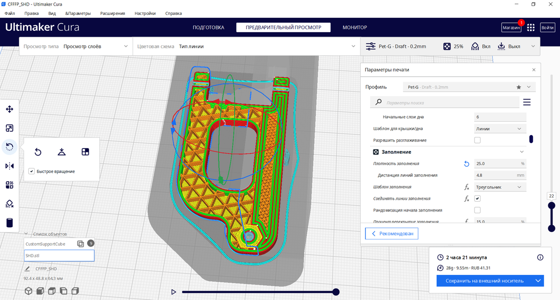This screenshot has height=300, width=560.
Task: Click the Reset rotation icon
Action: pos(38,152)
